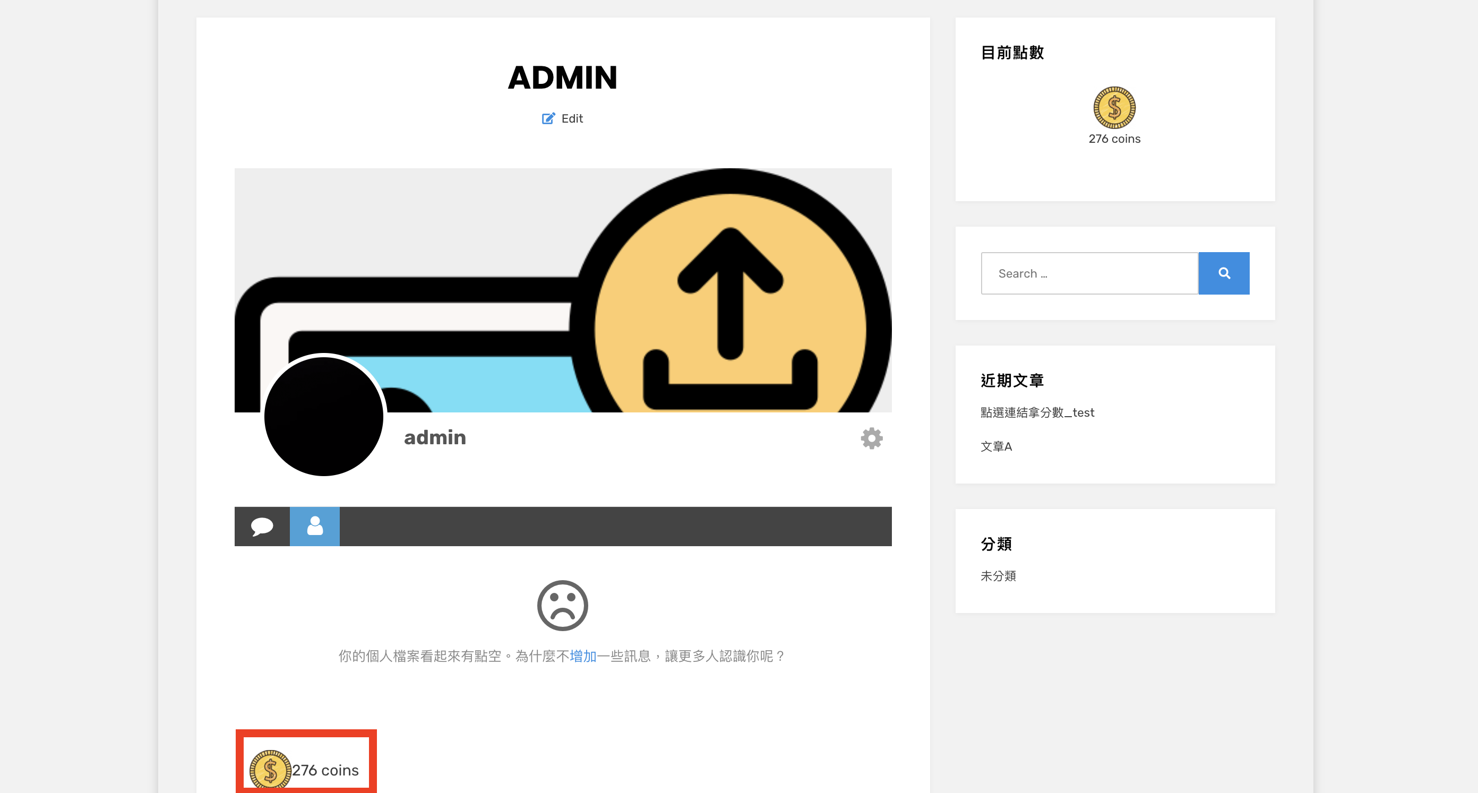Click the blue search magnifier button
The height and width of the screenshot is (793, 1478).
tap(1224, 273)
